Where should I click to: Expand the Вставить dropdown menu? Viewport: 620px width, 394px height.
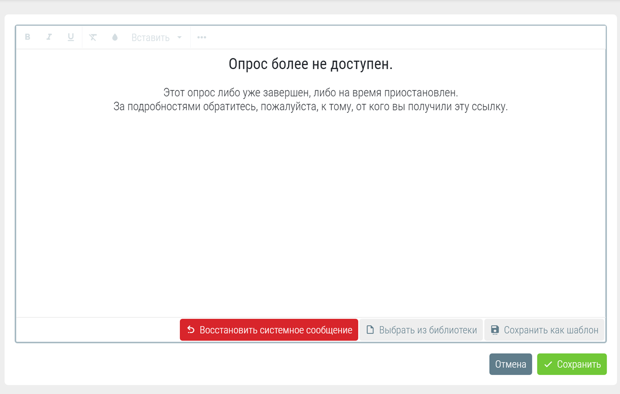(151, 38)
